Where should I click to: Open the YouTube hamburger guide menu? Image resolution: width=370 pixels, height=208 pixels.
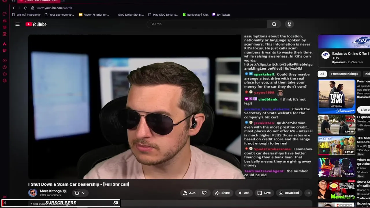18,24
